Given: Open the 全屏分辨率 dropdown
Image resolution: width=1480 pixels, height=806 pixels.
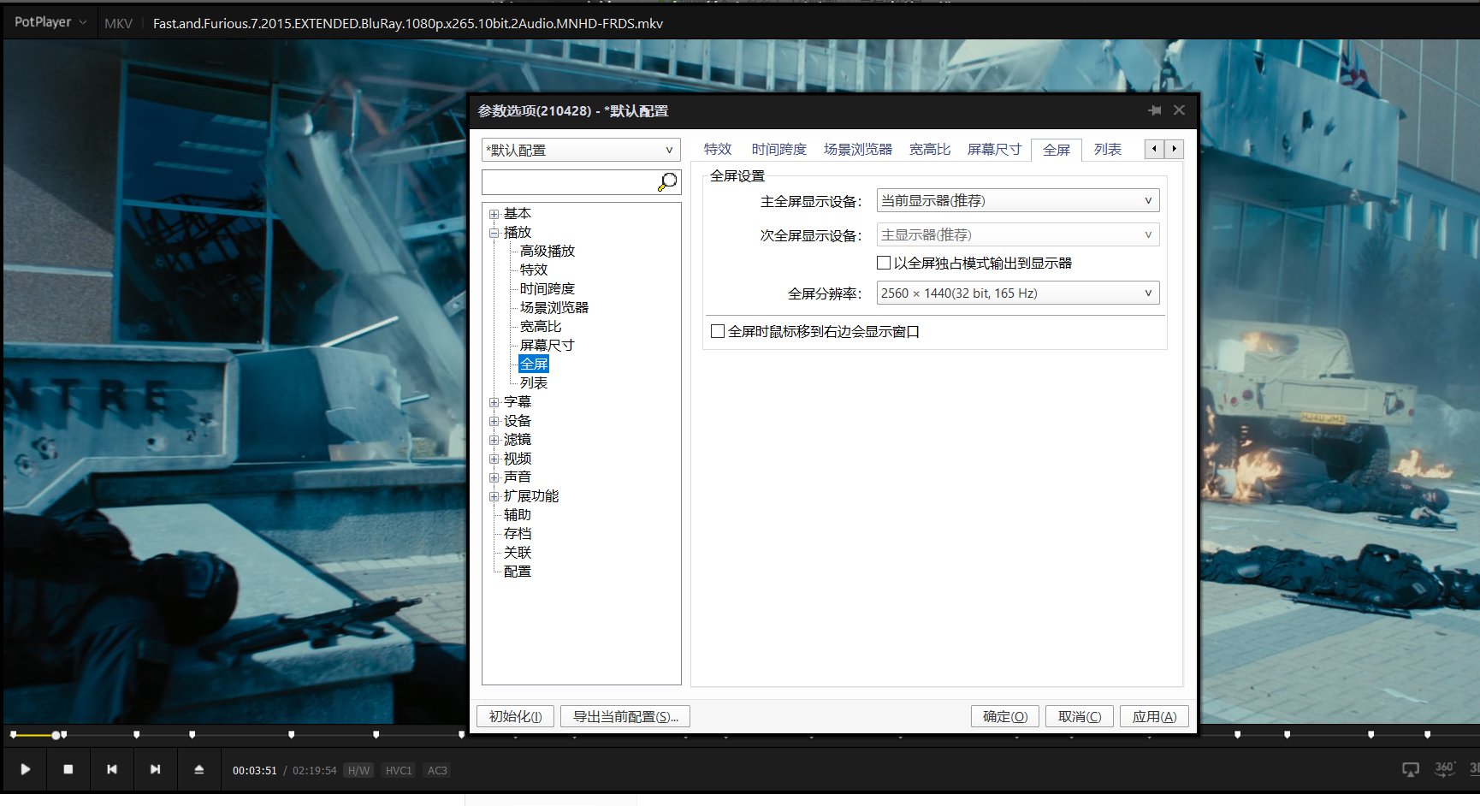Looking at the screenshot, I should tap(1018, 293).
